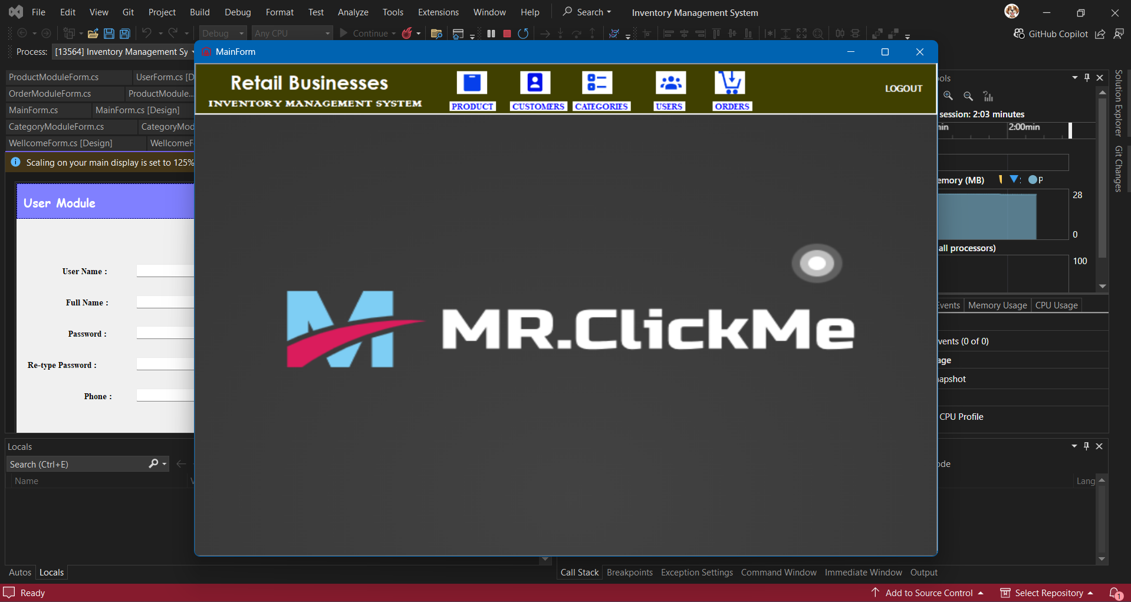Click the new item toolbar icon
Image resolution: width=1131 pixels, height=602 pixels.
coord(69,34)
